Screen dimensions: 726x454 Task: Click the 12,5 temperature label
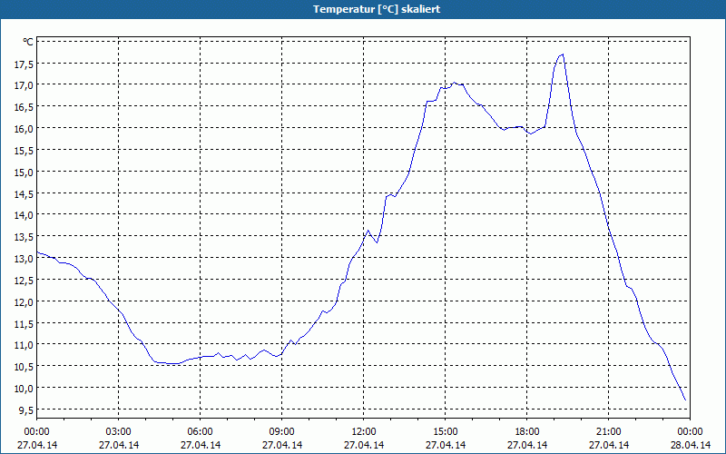click(25, 281)
